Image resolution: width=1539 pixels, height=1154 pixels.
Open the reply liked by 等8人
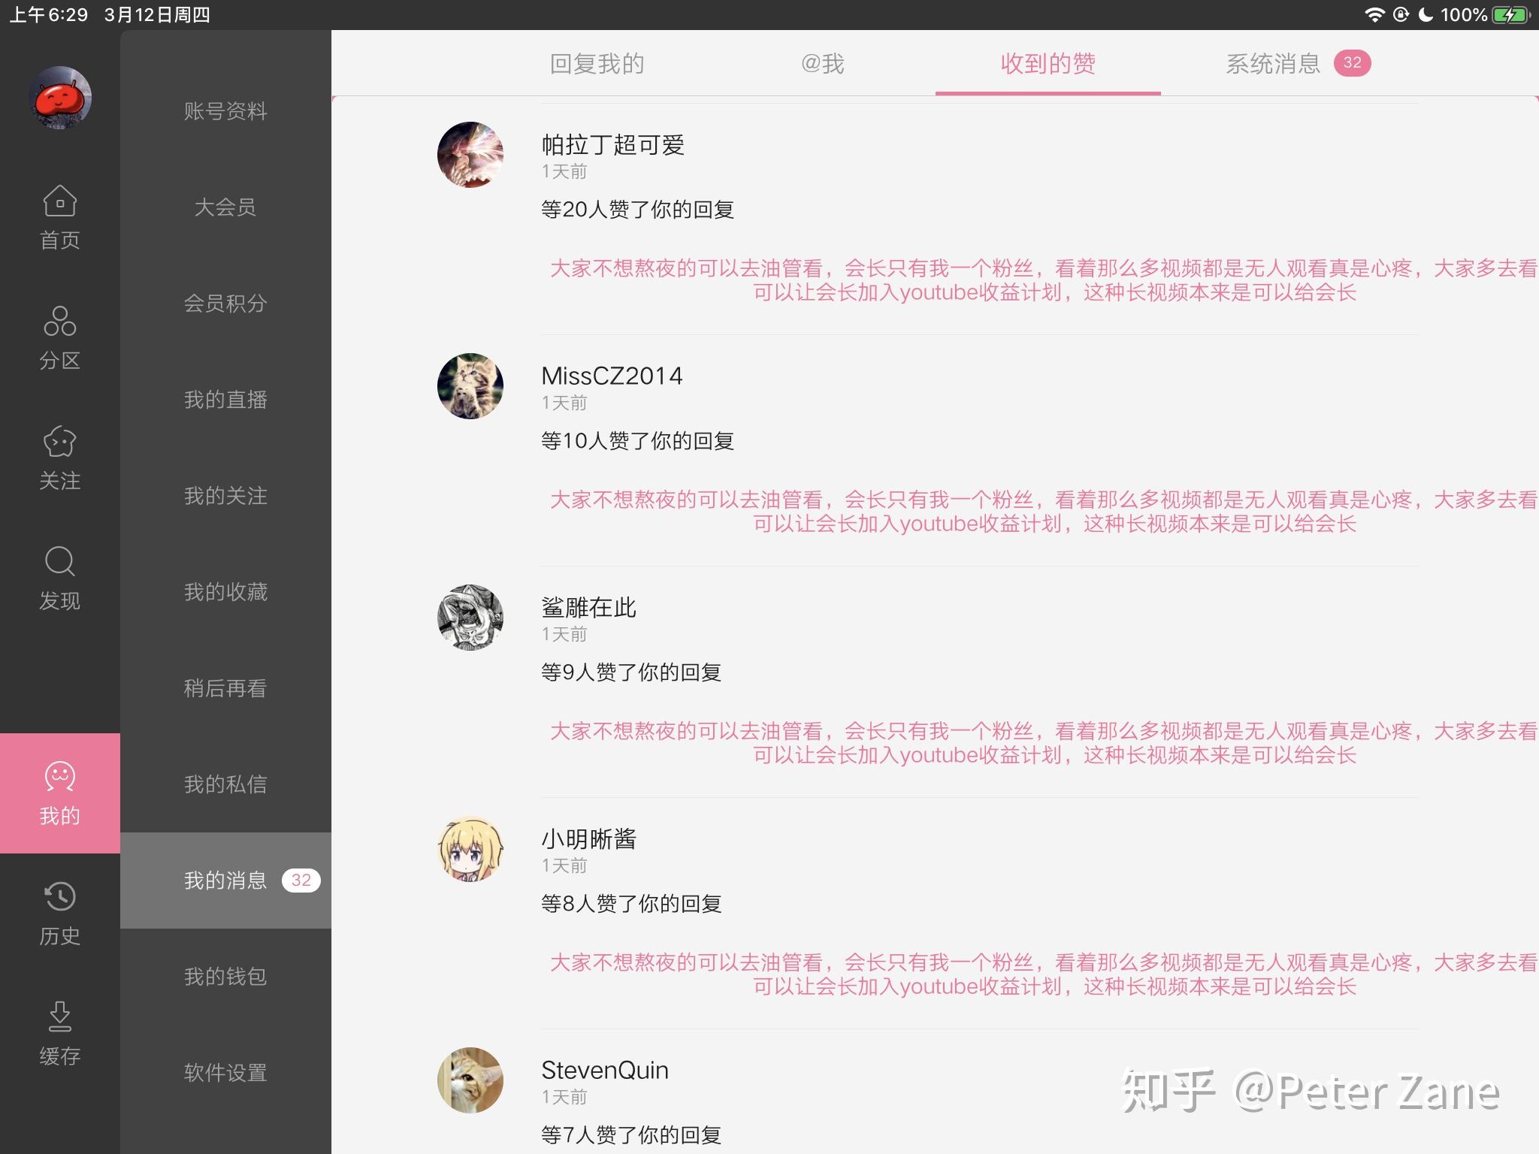[1043, 974]
